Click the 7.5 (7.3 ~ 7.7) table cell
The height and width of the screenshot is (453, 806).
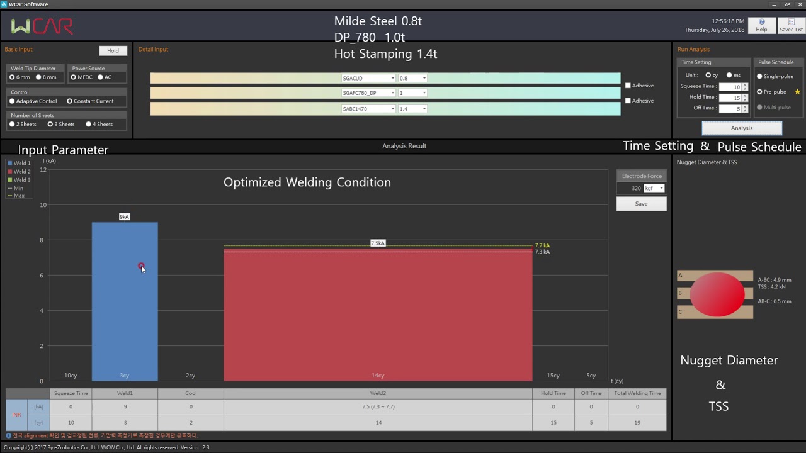point(378,406)
